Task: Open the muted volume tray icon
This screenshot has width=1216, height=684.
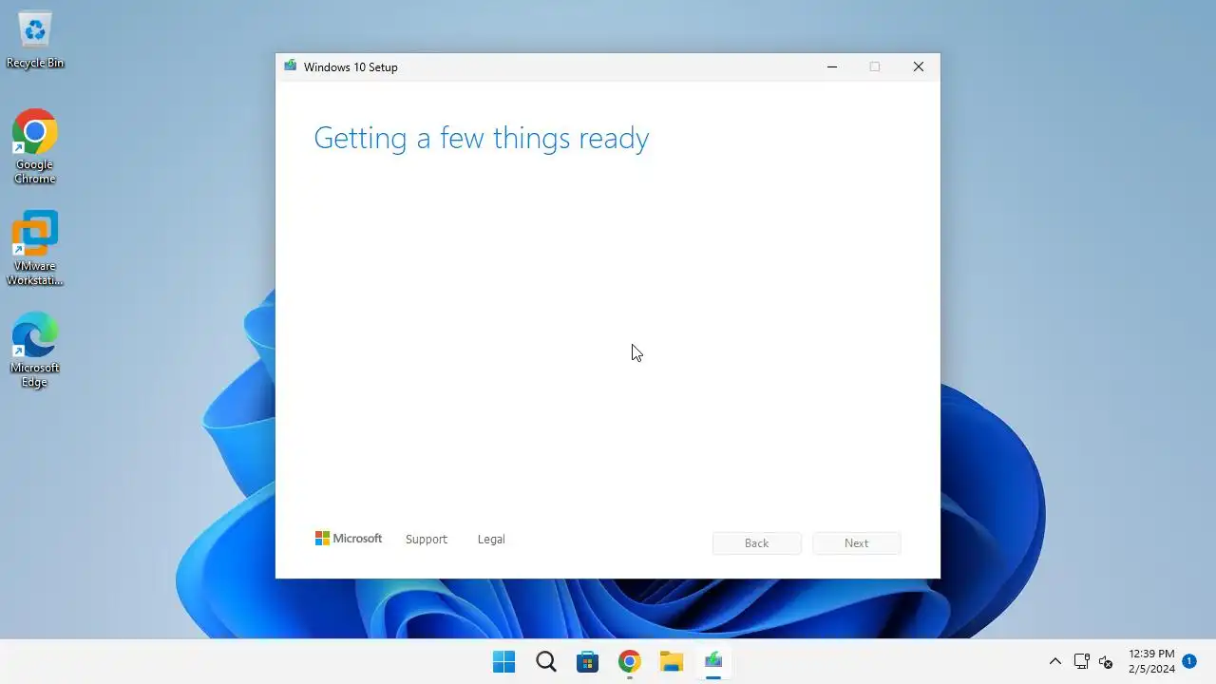Action: click(x=1106, y=661)
